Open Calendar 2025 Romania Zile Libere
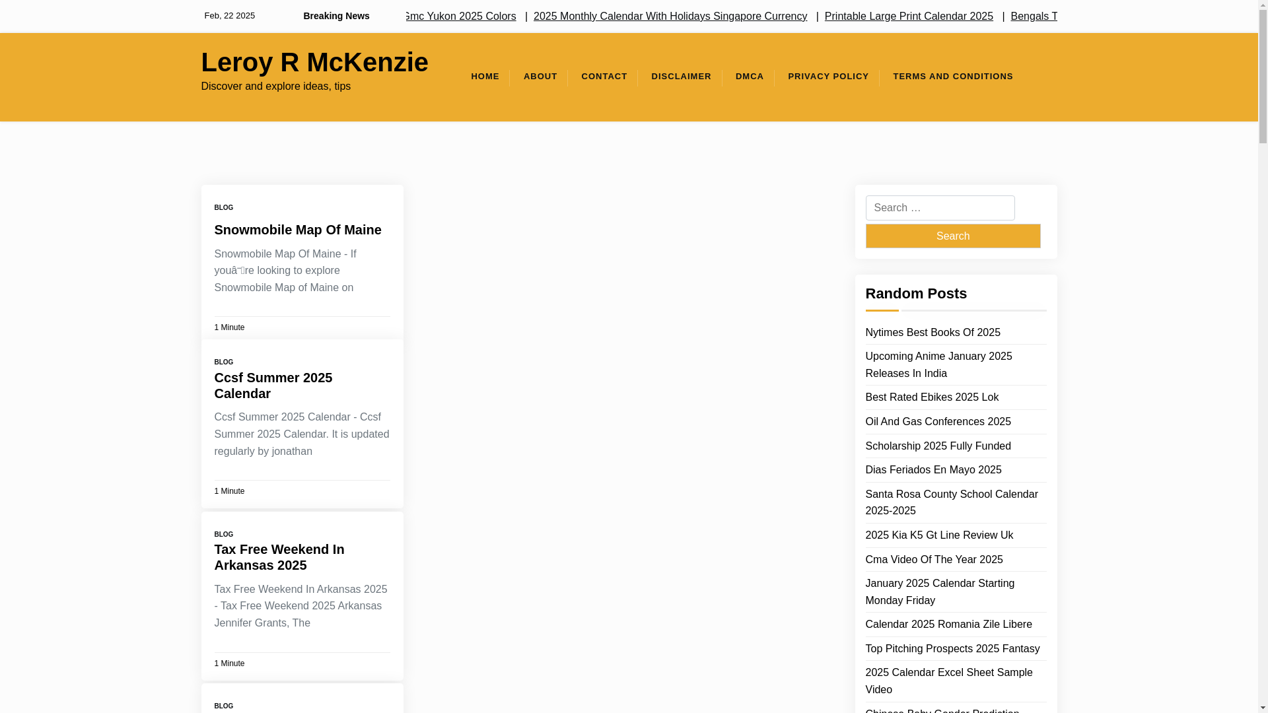Image resolution: width=1268 pixels, height=713 pixels. pyautogui.click(x=948, y=625)
